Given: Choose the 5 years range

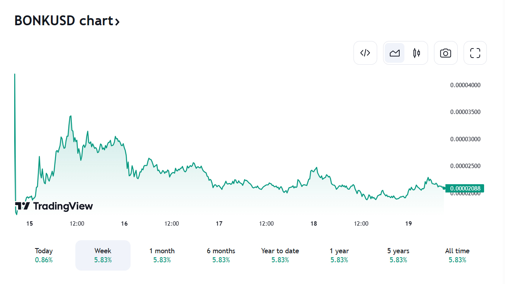Looking at the screenshot, I should pos(398,255).
